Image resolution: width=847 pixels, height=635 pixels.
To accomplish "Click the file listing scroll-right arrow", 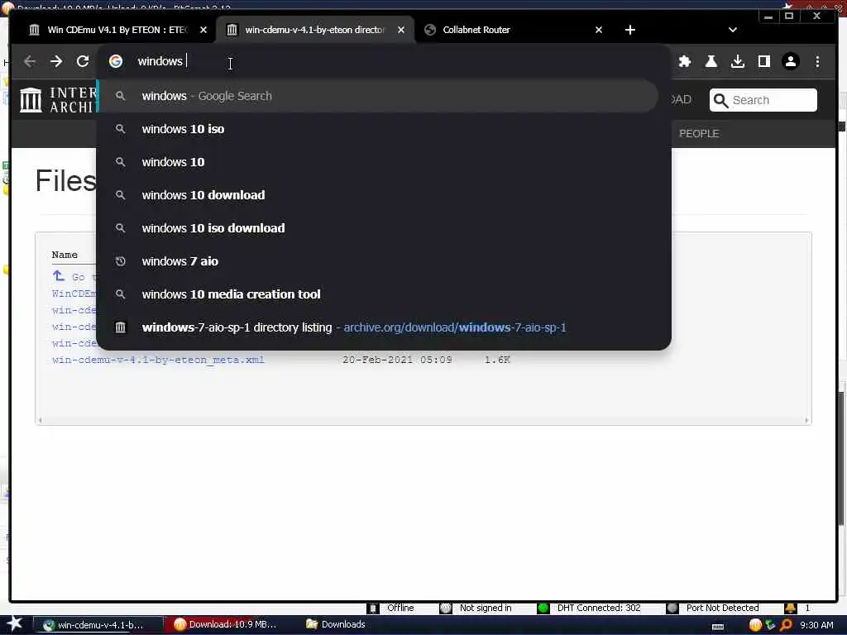I will tap(806, 420).
